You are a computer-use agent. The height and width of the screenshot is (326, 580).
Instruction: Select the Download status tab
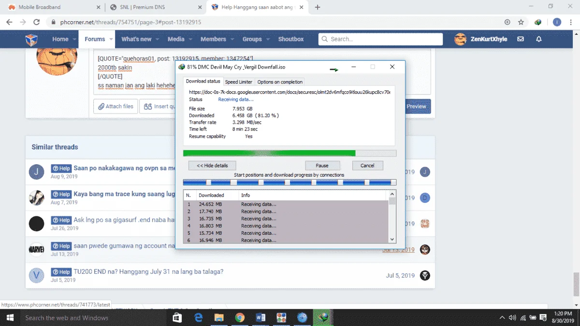coord(203,81)
